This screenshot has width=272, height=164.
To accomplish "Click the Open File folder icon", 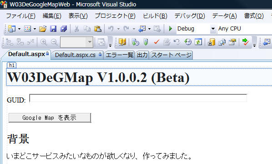I will [x=43, y=29].
